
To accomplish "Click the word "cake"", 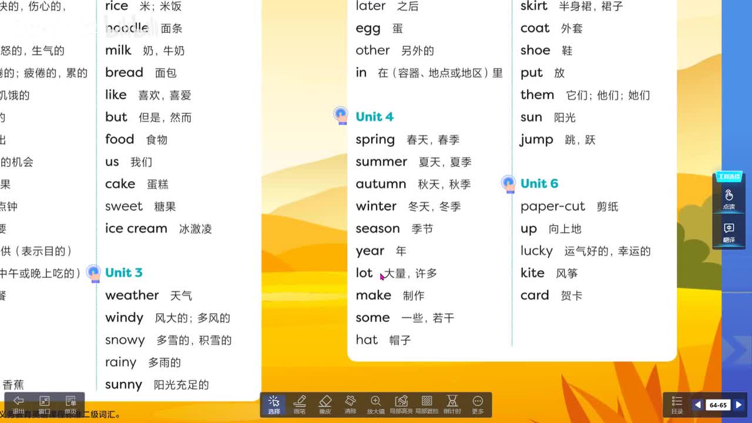I will pos(120,184).
